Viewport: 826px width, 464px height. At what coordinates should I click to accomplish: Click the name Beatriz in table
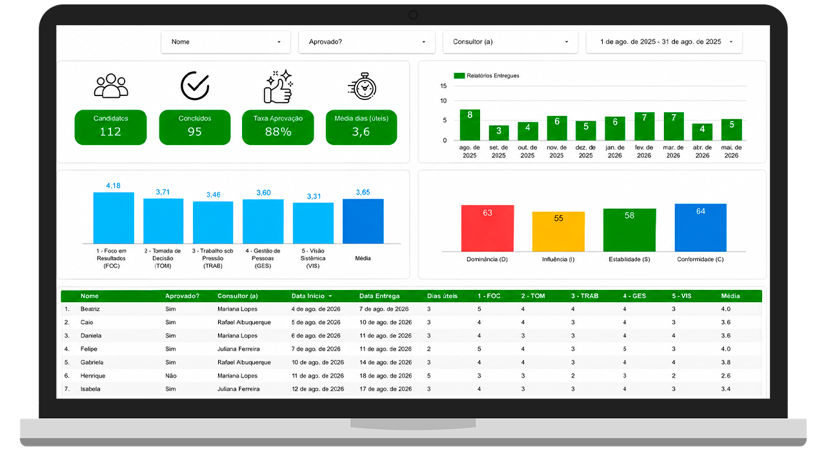coord(90,309)
